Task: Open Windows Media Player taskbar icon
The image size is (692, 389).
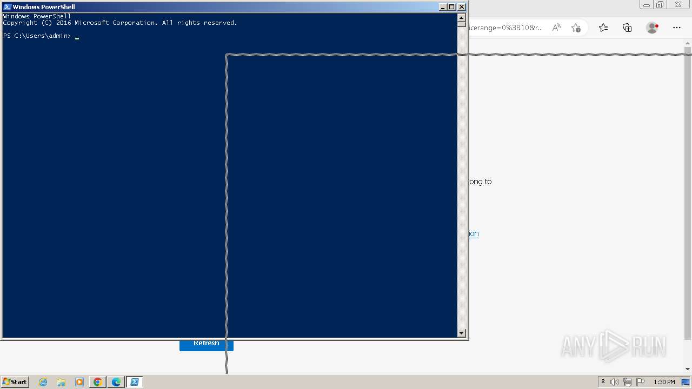Action: pos(79,382)
